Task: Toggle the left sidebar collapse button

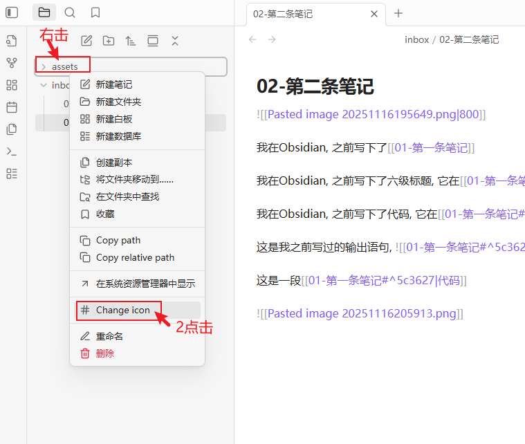Action: click(12, 12)
